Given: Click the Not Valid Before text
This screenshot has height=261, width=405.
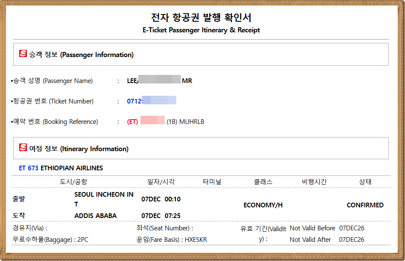Looking at the screenshot, I should click(312, 228).
